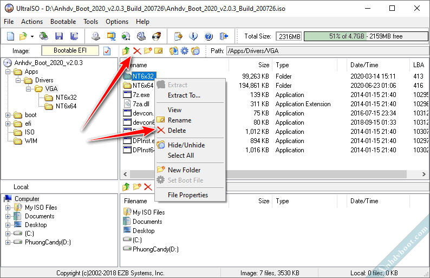Choose Extract To... from context menu

[190, 95]
